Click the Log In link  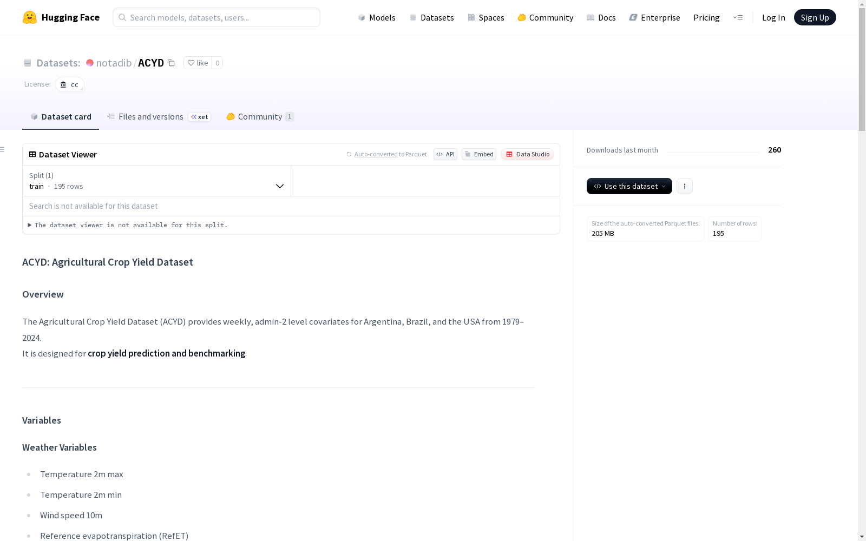pos(773,17)
